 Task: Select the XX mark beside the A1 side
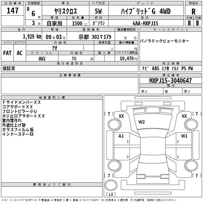click(121, 116)
